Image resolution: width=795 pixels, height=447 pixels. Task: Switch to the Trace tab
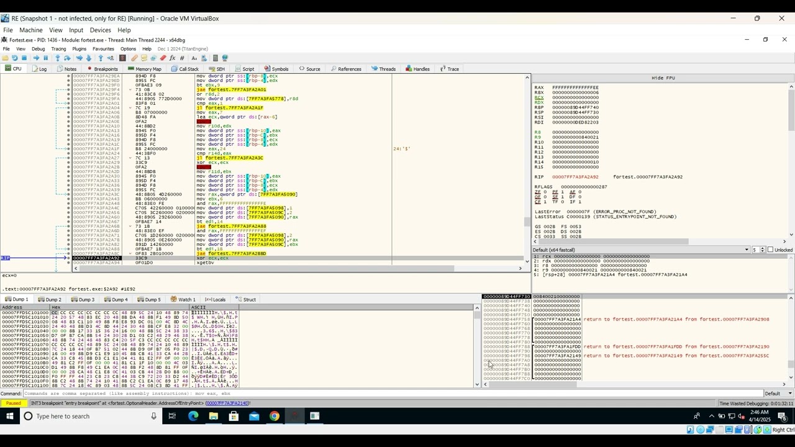point(450,69)
